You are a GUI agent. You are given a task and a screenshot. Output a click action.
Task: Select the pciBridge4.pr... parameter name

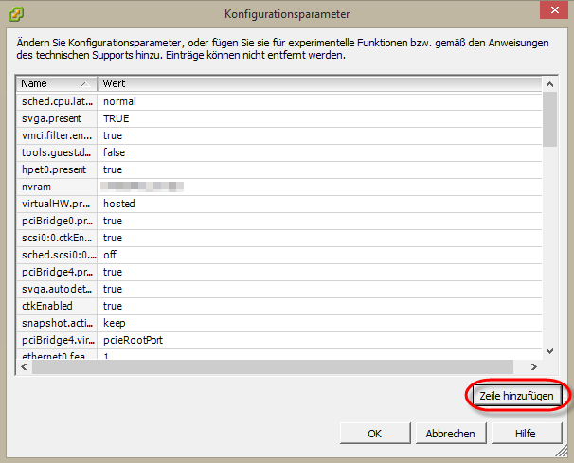click(x=57, y=272)
